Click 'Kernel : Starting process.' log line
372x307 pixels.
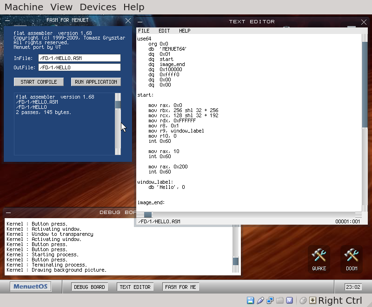coord(42,254)
